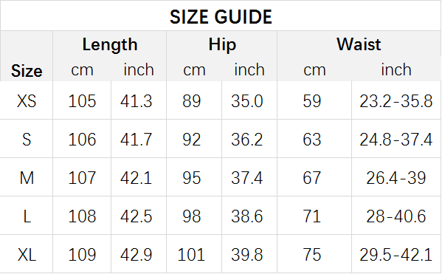Click the 23.2-35.8 waist inch cell

(x=396, y=100)
